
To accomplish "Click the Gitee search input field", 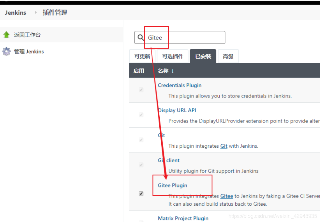I will point(180,37).
